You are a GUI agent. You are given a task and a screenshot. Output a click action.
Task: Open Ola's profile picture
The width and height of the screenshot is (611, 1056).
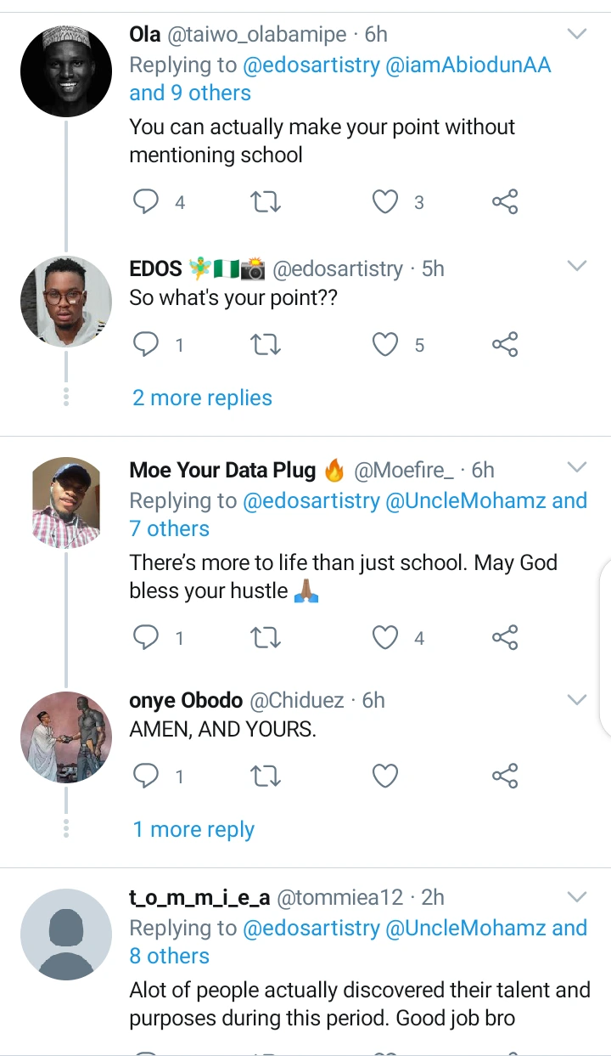[x=66, y=71]
